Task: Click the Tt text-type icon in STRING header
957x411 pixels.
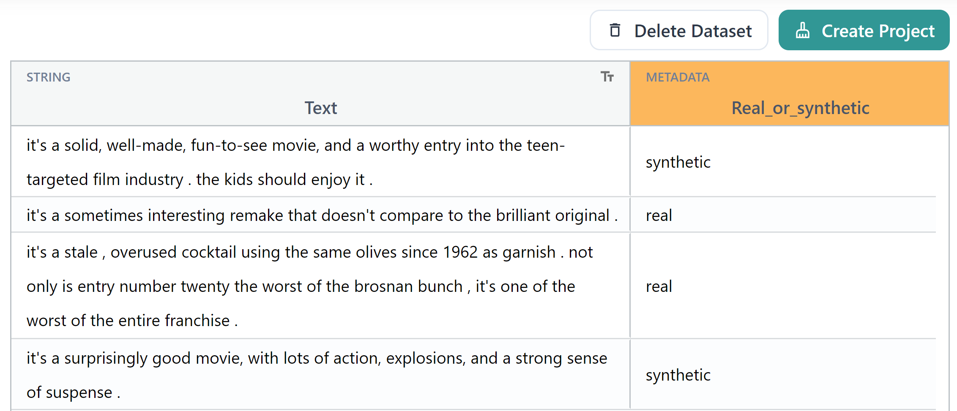Action: (607, 77)
